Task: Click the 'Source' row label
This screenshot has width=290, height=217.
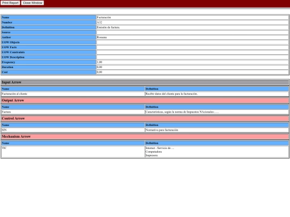Action: pyautogui.click(x=48, y=32)
